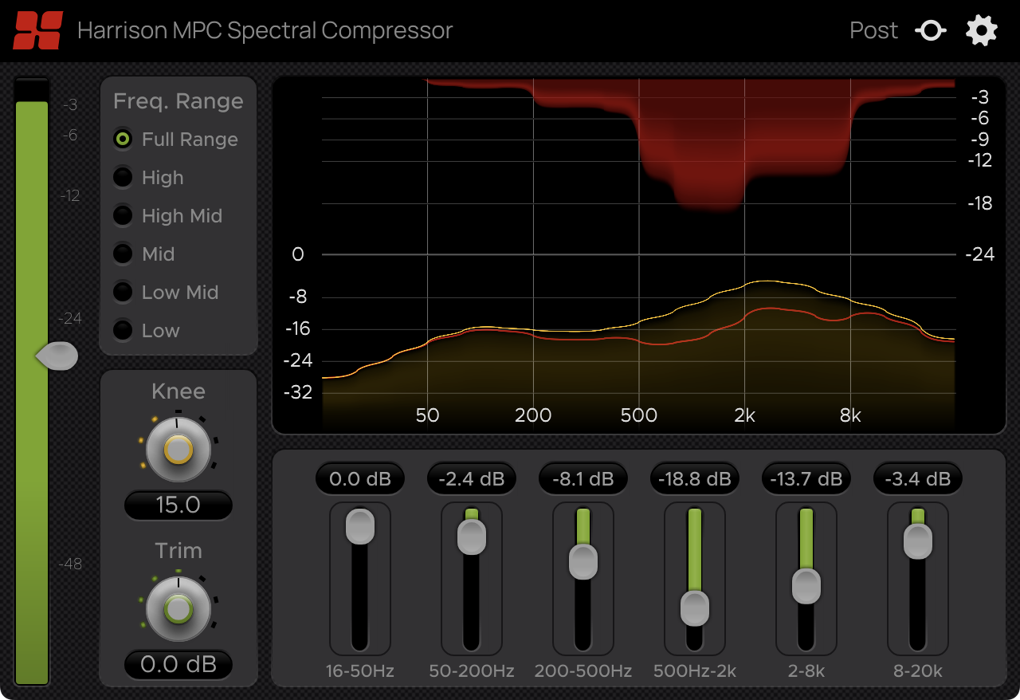Click the 500Hz-2k band fader handle

point(695,608)
